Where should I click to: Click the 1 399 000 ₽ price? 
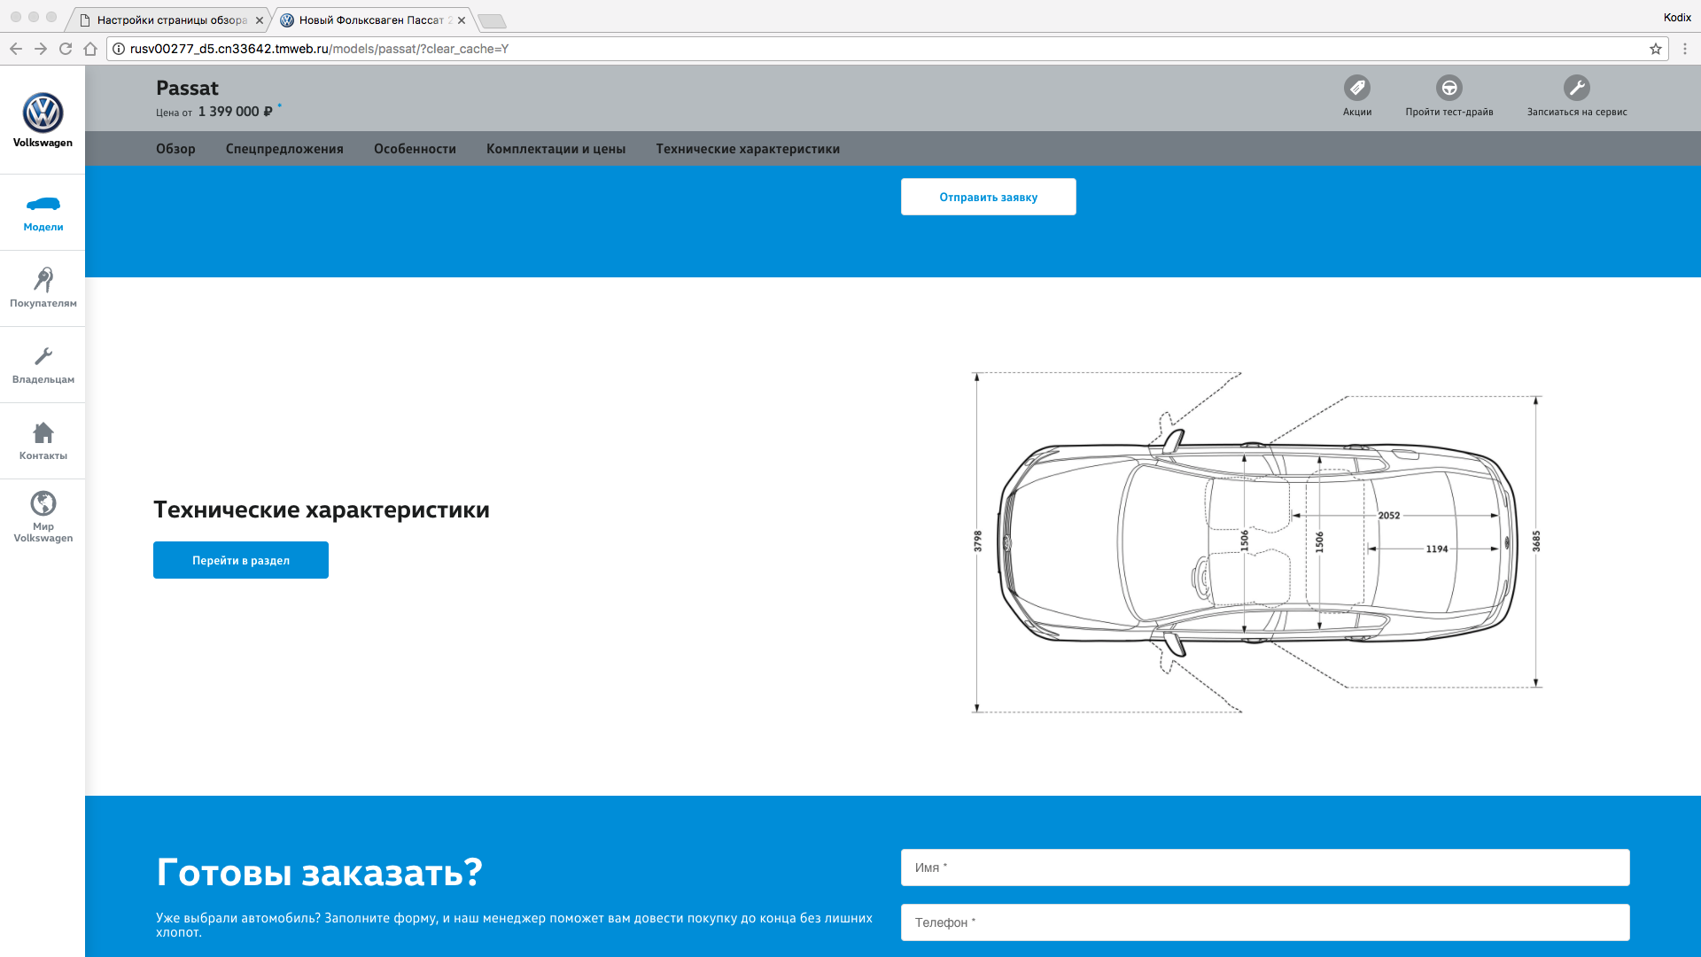pyautogui.click(x=235, y=112)
